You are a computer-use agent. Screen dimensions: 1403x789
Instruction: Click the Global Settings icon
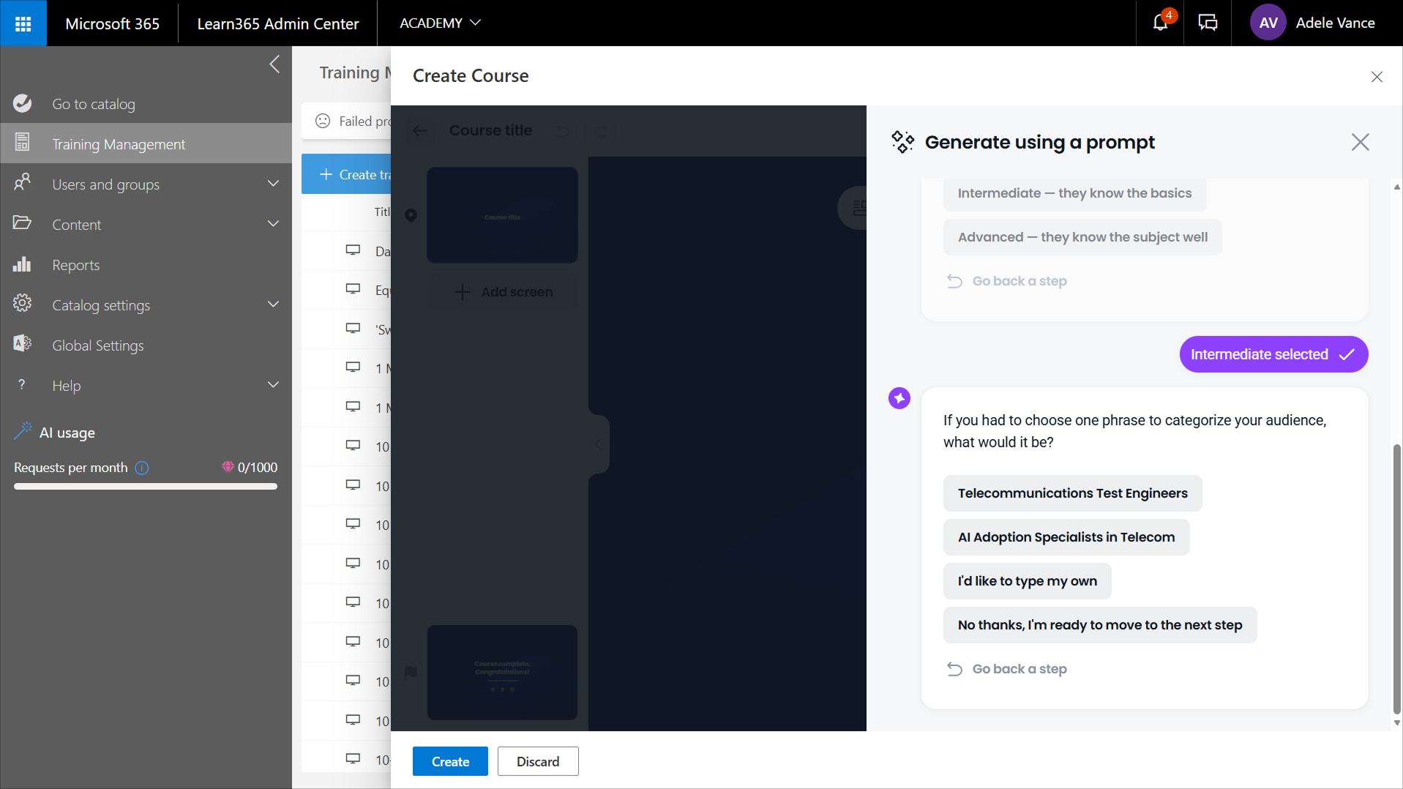tap(22, 345)
